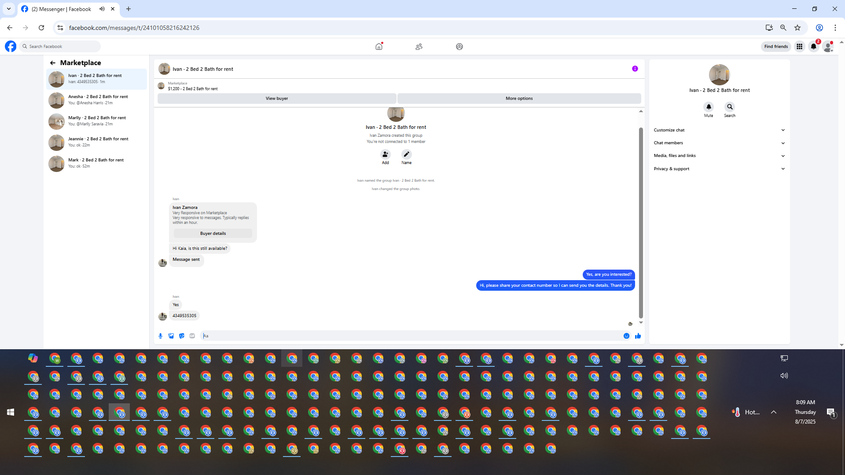Image resolution: width=845 pixels, height=475 pixels.
Task: Open the Mark conversation in the list
Action: 97,164
